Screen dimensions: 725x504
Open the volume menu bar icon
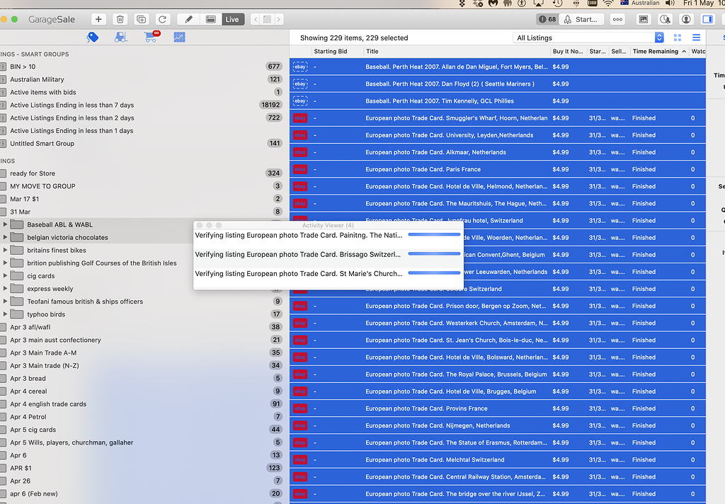(670, 4)
